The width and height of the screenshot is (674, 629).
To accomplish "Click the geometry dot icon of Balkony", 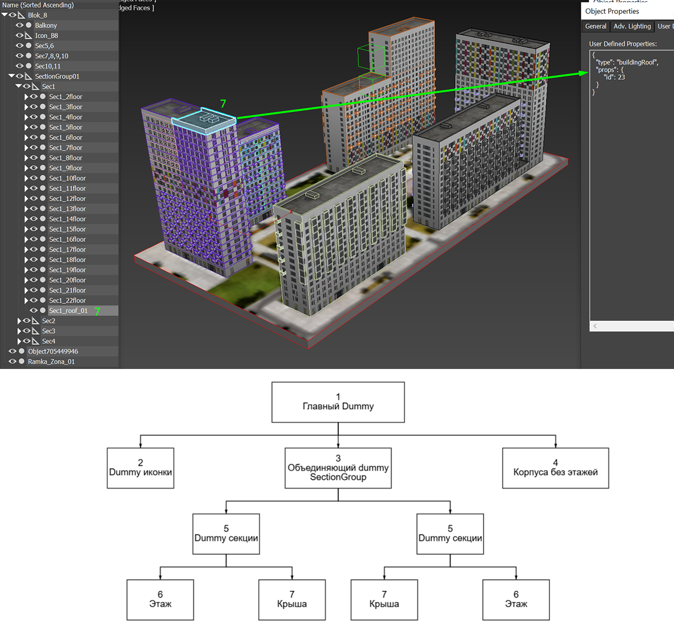I will point(29,25).
